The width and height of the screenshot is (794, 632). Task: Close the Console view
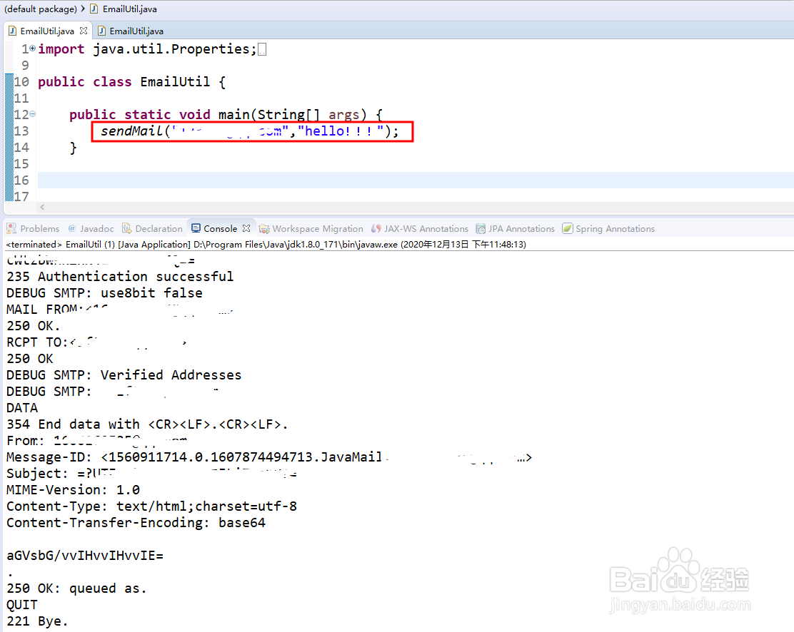pyautogui.click(x=246, y=228)
